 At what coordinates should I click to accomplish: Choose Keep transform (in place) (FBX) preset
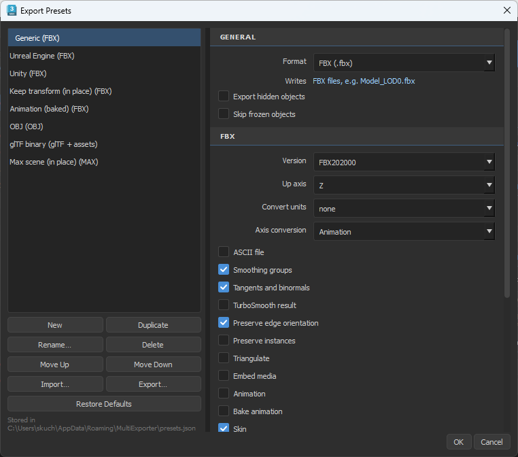point(105,91)
